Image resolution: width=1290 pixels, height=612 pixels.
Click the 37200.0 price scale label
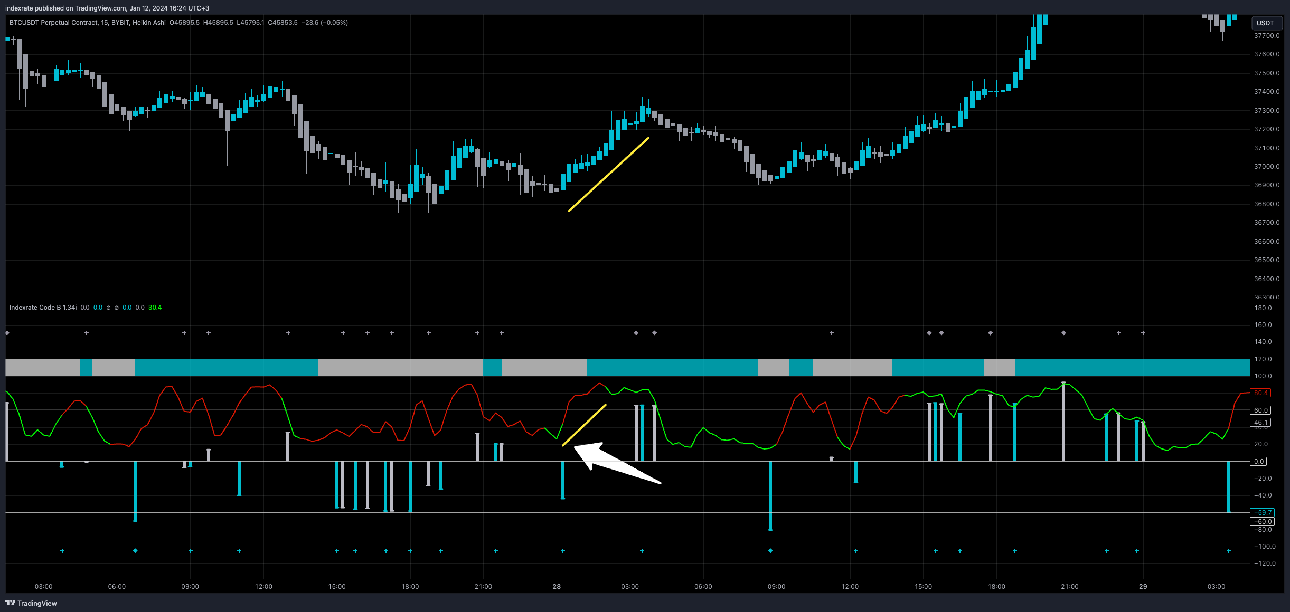(1267, 129)
